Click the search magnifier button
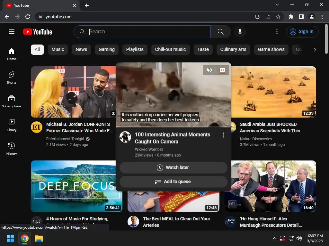The image size is (329, 246). tap(220, 32)
